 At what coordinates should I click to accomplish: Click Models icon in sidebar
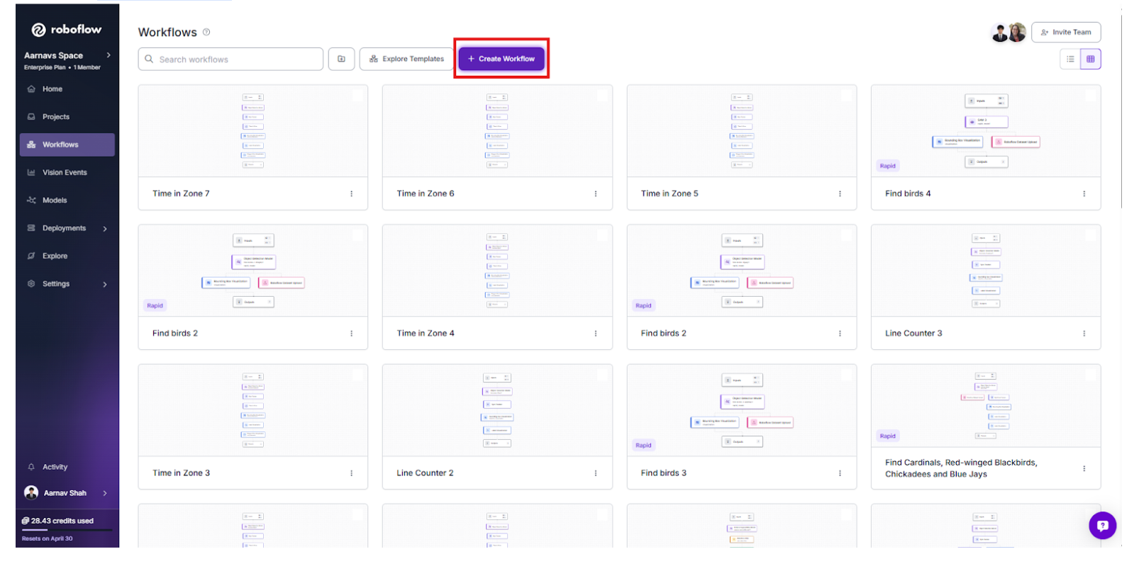(x=31, y=200)
